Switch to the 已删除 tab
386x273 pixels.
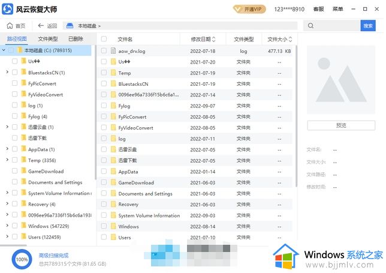point(76,38)
